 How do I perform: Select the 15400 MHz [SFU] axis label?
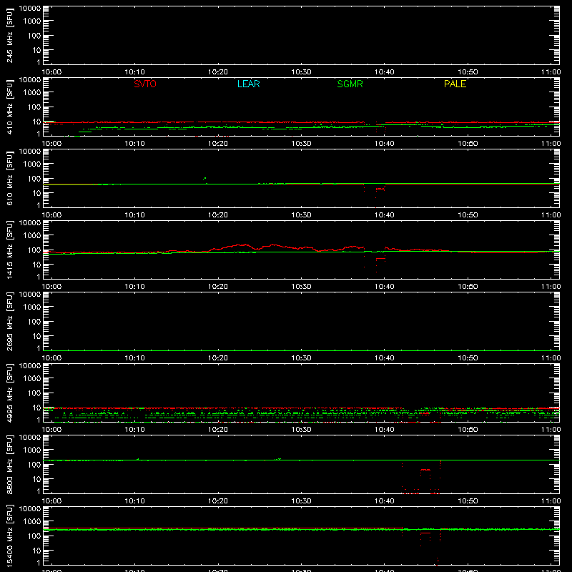pos(9,536)
